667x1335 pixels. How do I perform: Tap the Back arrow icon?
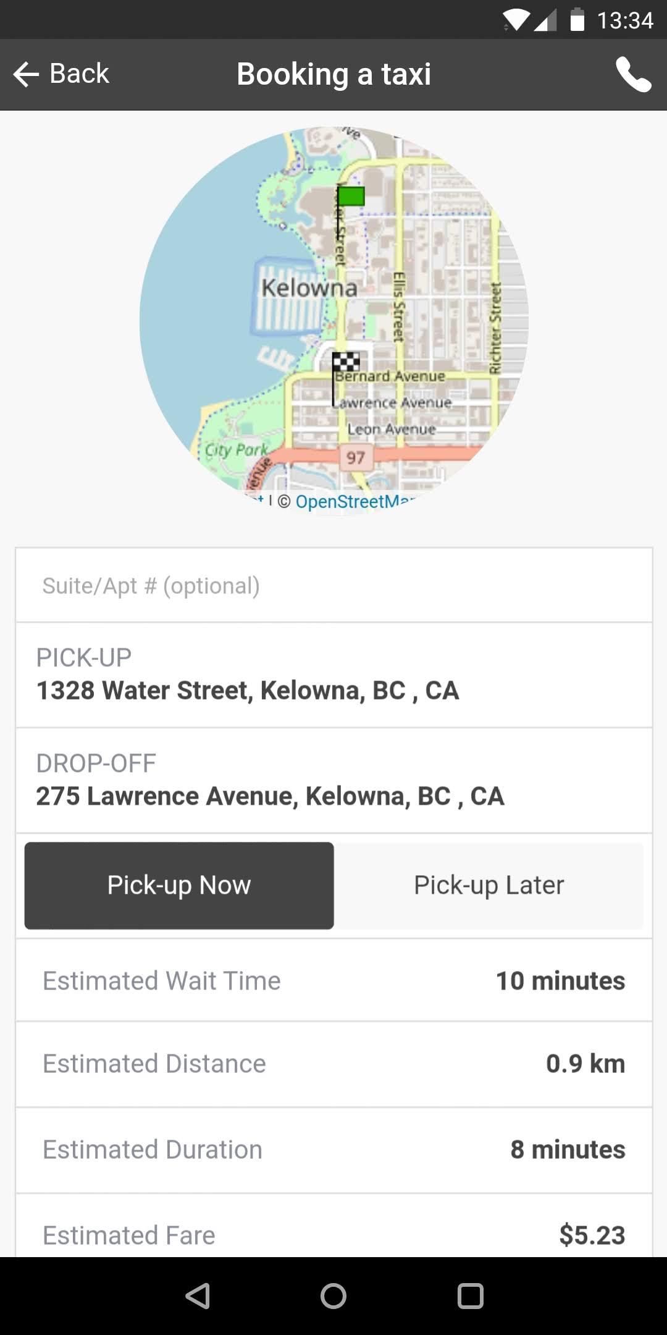click(26, 75)
